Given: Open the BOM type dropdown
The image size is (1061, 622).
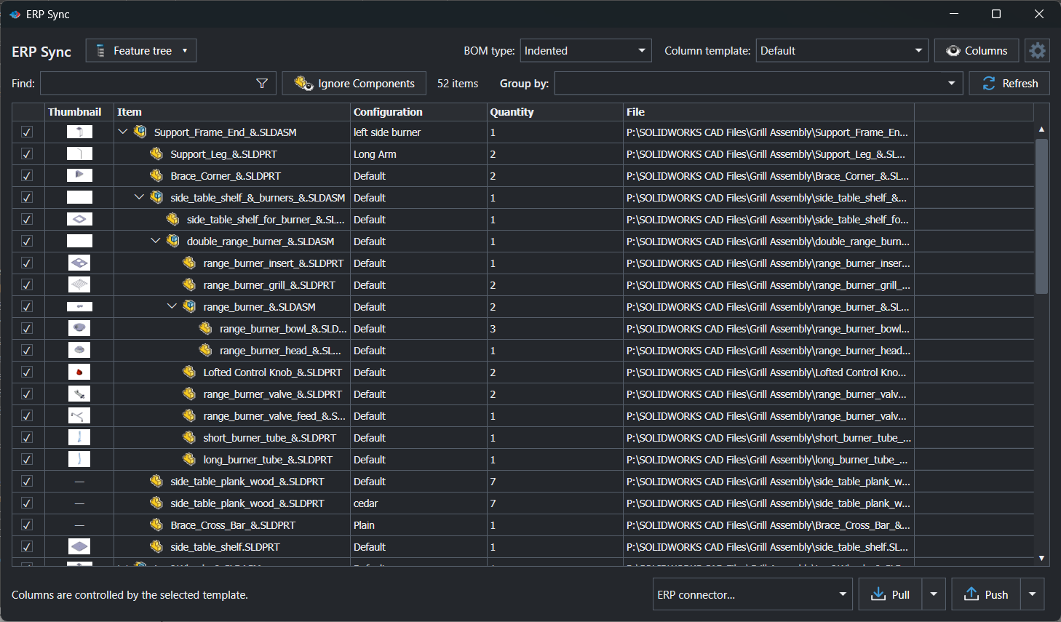Looking at the screenshot, I should click(586, 51).
